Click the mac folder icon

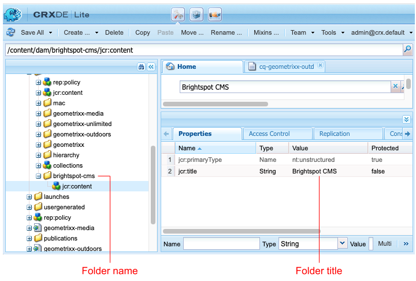click(x=47, y=102)
